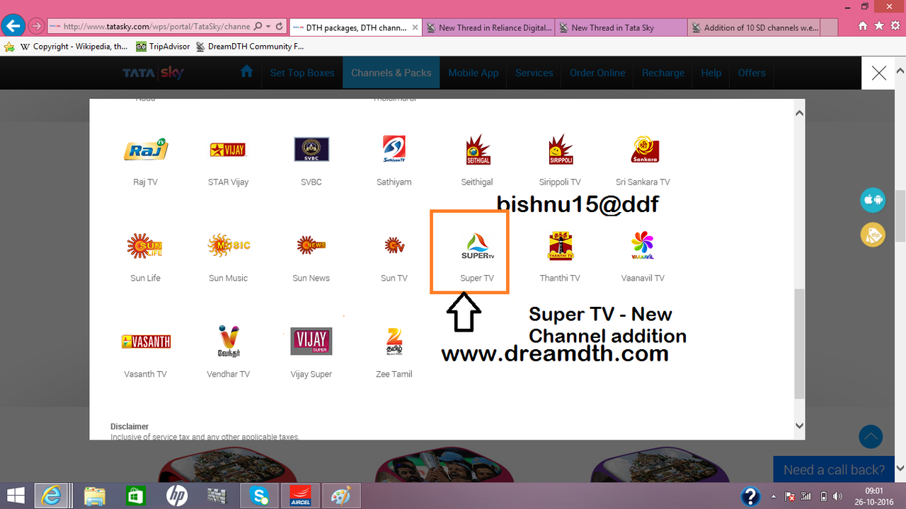Choose the Sathiyam channel logo
The width and height of the screenshot is (906, 509).
tap(394, 149)
